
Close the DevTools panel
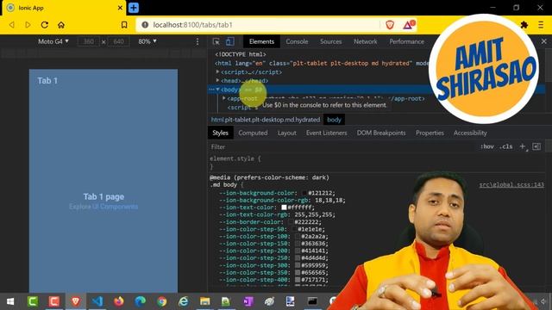pos(544,41)
